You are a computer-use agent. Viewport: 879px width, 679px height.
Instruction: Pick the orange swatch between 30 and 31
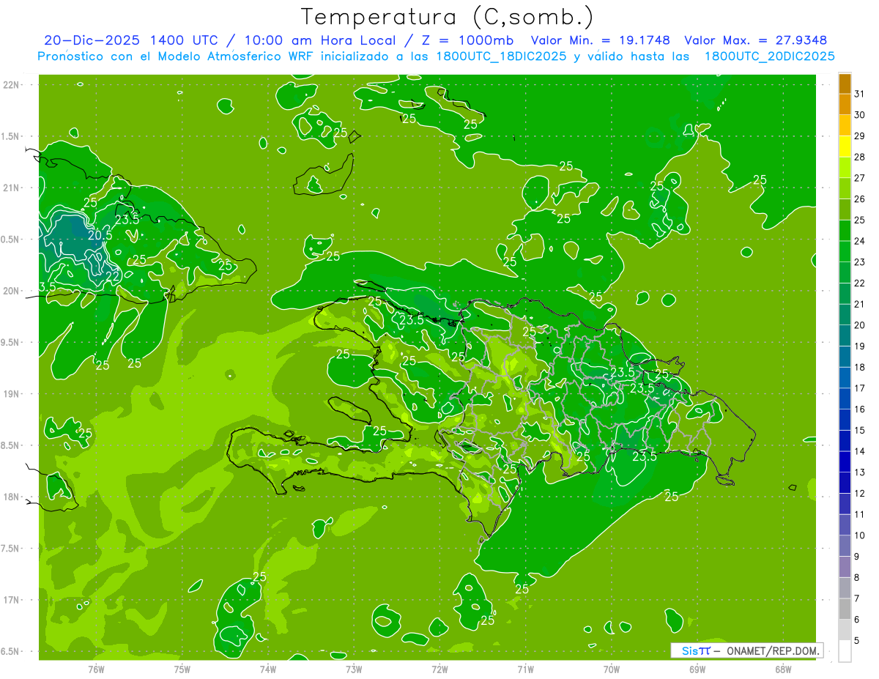pos(845,105)
